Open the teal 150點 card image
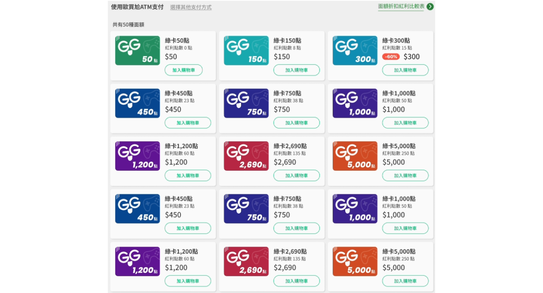Image resolution: width=543 pixels, height=293 pixels. (x=246, y=51)
